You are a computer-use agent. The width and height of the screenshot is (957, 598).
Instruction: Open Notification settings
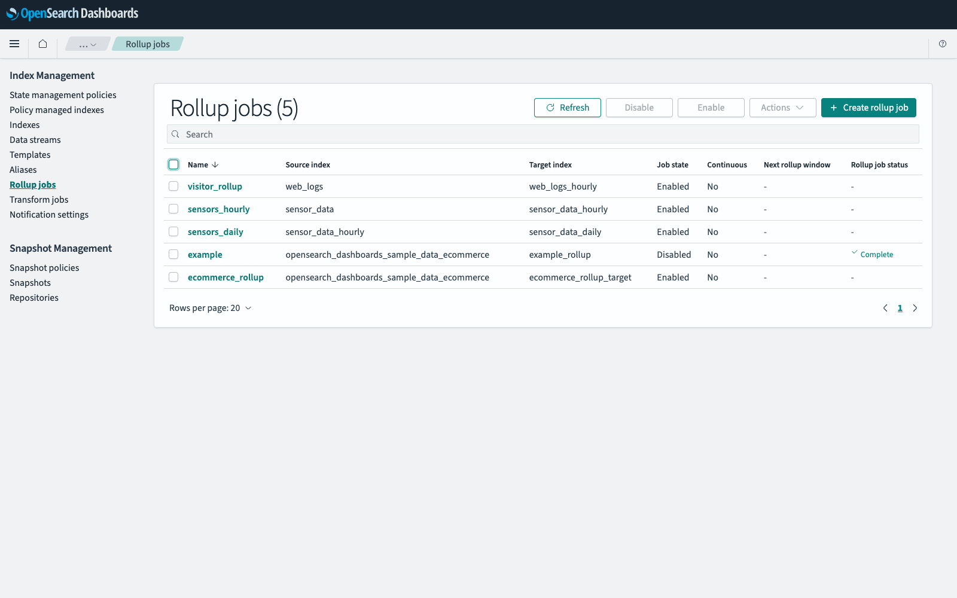[x=49, y=215]
